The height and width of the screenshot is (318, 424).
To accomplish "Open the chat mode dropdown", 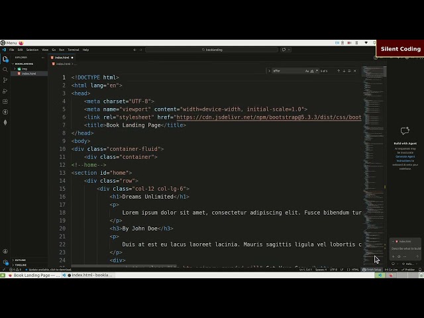I will tap(395, 264).
